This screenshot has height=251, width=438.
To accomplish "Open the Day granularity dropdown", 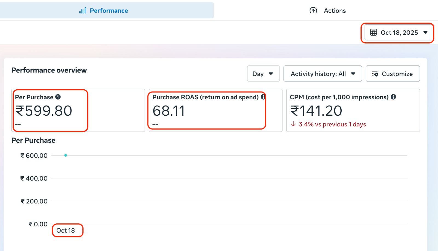I will tap(263, 74).
